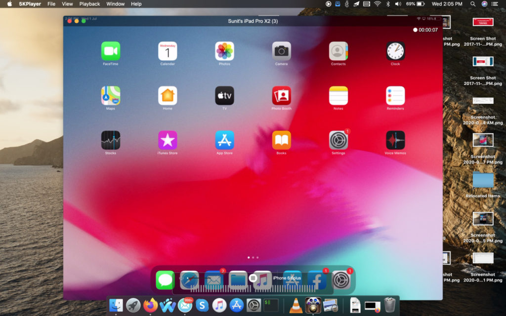Open System Preferences from the Mac dock
The height and width of the screenshot is (316, 506).
253,305
